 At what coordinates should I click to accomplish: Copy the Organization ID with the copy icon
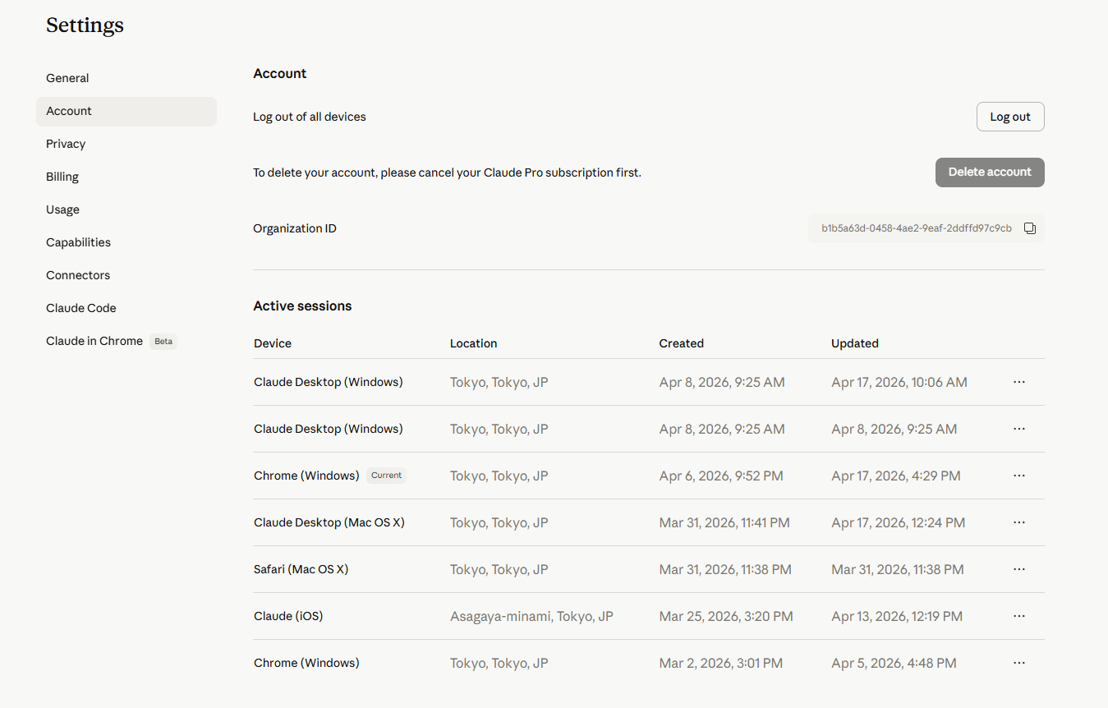(1030, 228)
